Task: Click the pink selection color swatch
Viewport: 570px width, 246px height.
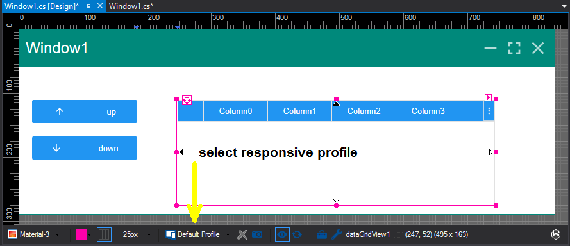Action: 81,234
